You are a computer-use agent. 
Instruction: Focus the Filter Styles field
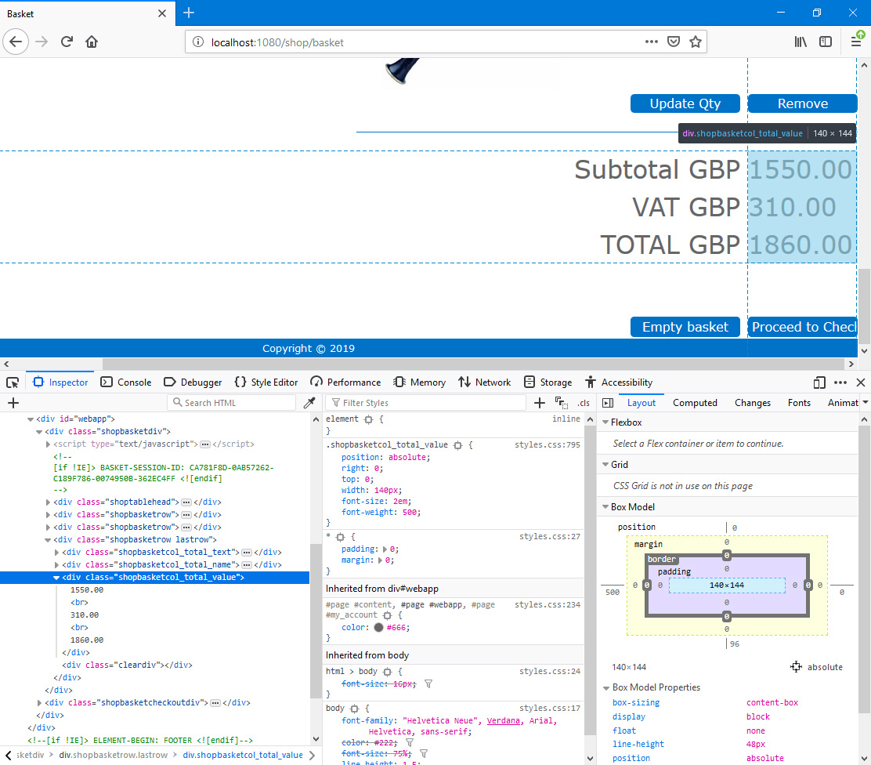pos(427,403)
